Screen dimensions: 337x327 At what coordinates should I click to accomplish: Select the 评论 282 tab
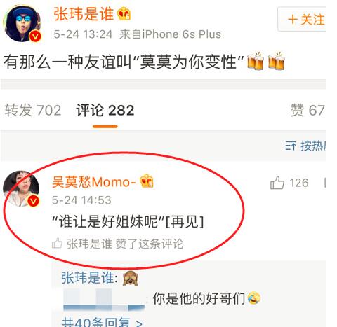coord(105,110)
